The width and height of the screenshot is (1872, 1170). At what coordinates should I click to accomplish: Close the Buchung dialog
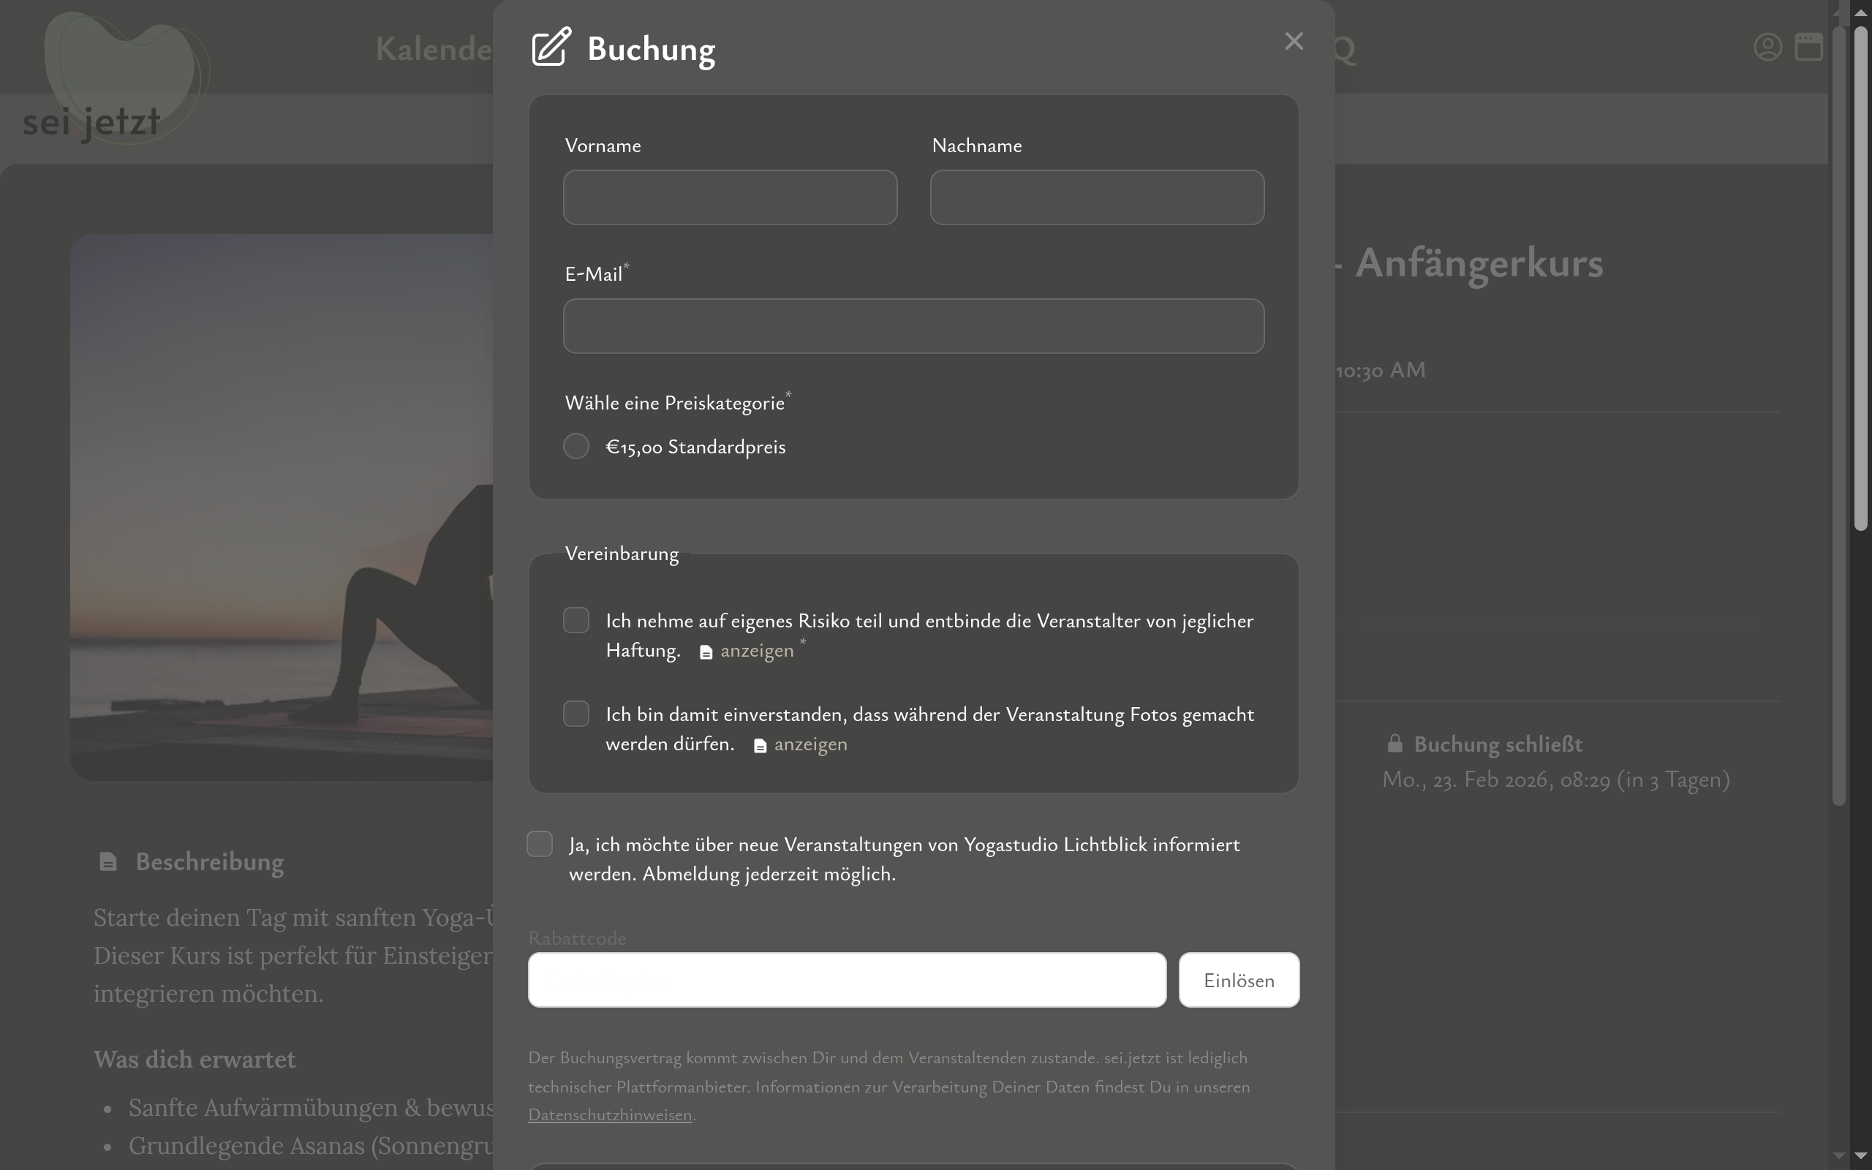[1294, 41]
